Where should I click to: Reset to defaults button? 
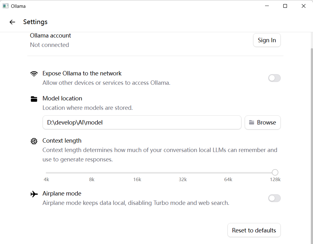pos(254,230)
